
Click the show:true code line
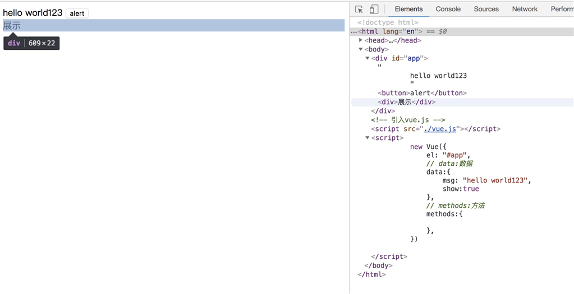(x=461, y=189)
